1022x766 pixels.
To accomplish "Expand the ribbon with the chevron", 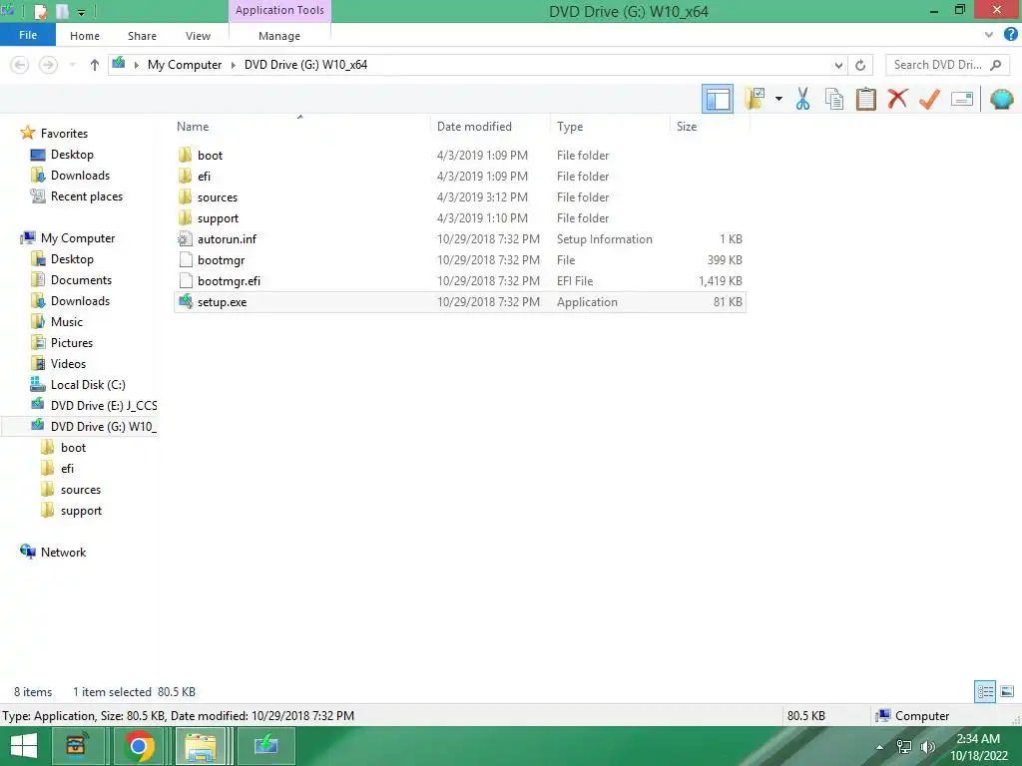I will 989,35.
